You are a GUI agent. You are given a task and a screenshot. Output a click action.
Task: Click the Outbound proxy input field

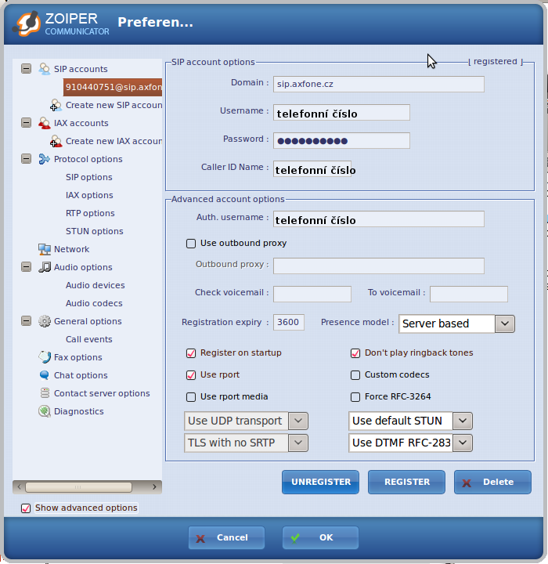pyautogui.click(x=379, y=266)
